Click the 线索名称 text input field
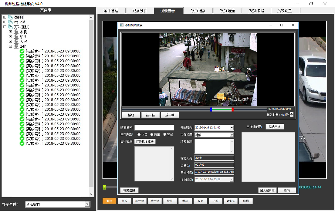335x216 pixels. coord(154,128)
